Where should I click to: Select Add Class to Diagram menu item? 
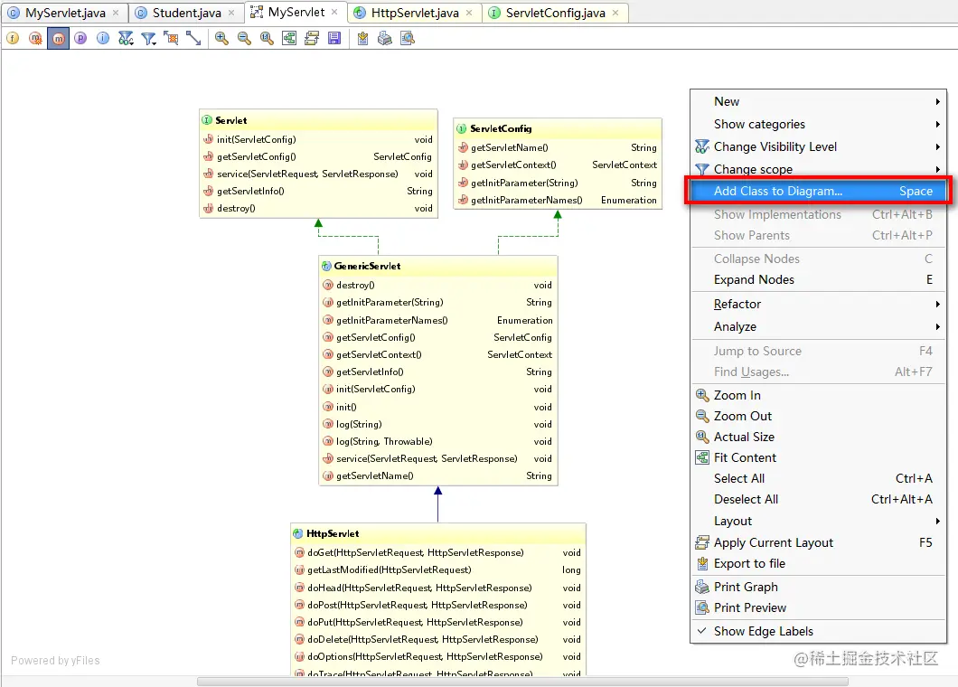818,192
